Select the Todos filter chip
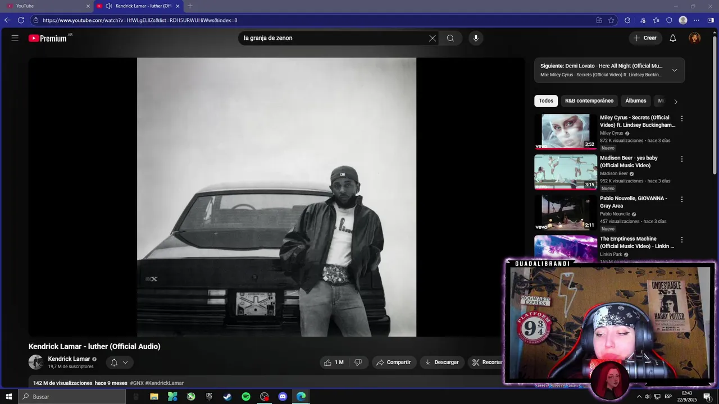The height and width of the screenshot is (404, 719). click(546, 101)
